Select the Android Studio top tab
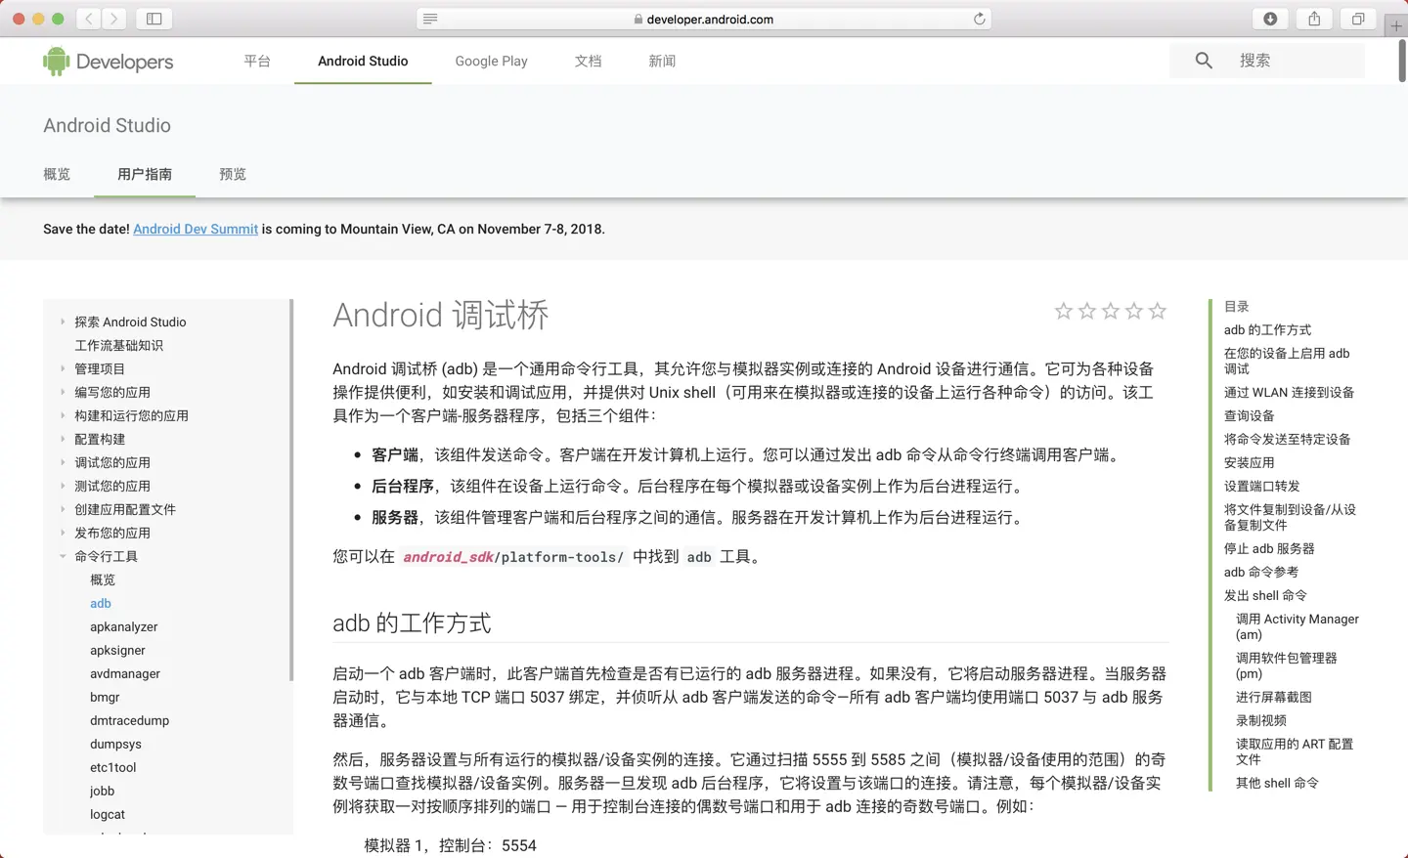 click(363, 61)
